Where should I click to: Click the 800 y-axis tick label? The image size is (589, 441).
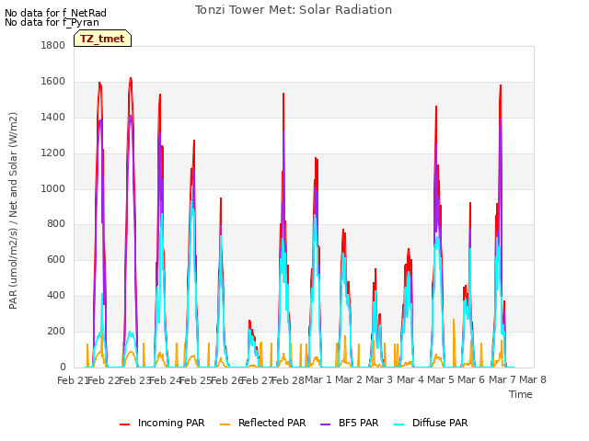[x=56, y=224]
